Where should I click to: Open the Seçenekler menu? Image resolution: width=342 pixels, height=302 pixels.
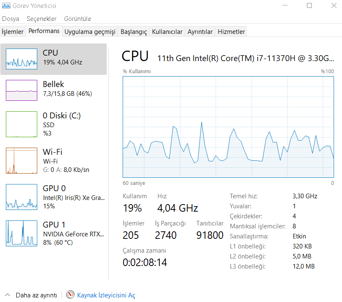click(x=41, y=19)
